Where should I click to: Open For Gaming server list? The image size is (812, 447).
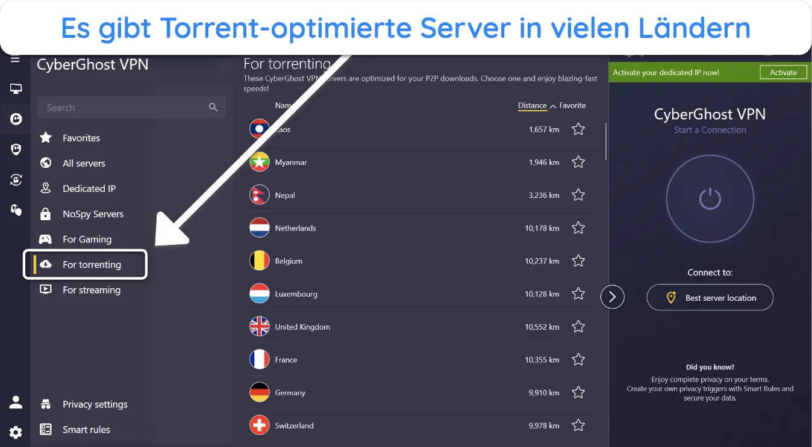pos(87,239)
